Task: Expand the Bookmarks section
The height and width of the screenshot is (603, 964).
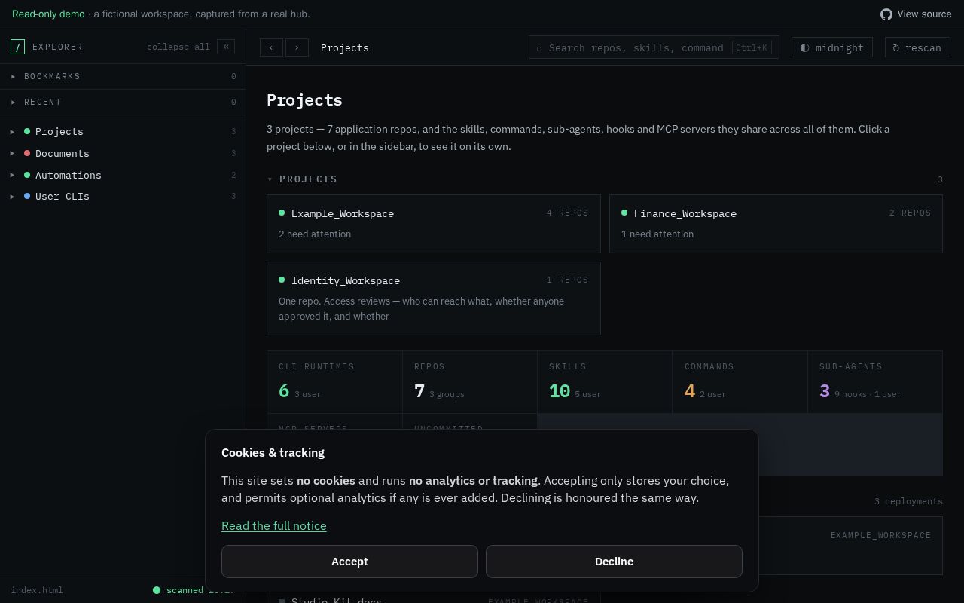Action: (x=123, y=76)
